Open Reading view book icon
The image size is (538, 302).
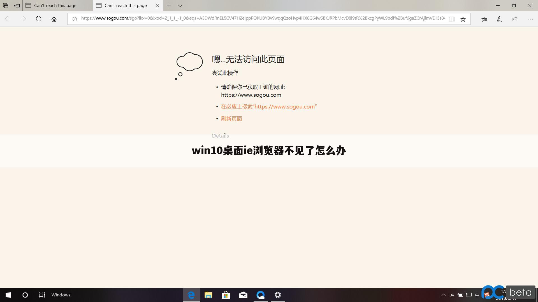[452, 19]
